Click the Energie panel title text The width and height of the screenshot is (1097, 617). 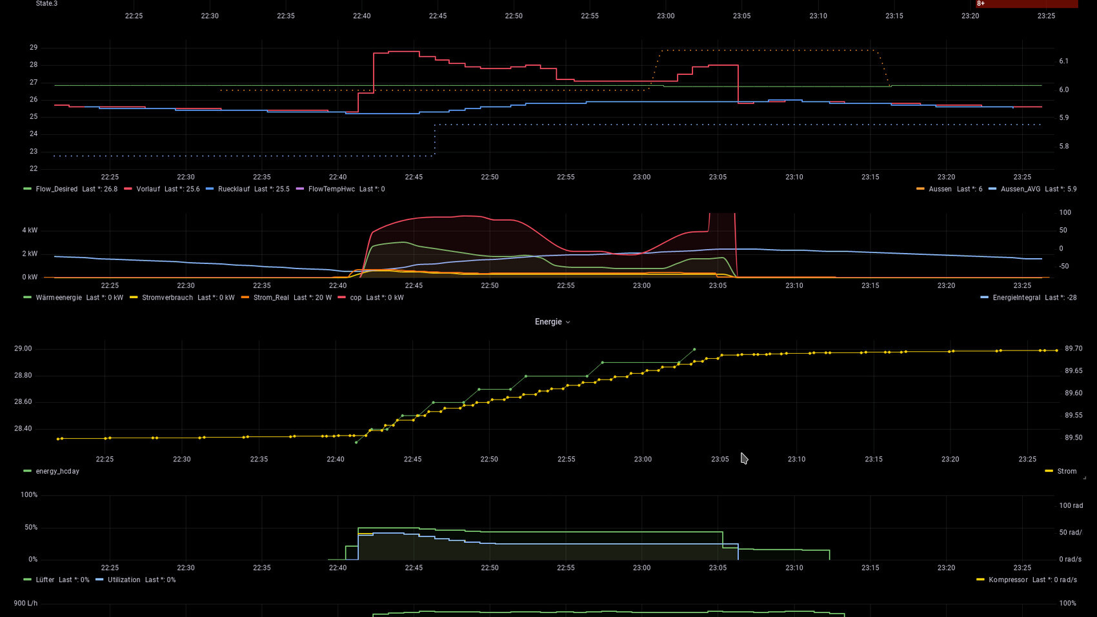pos(548,322)
